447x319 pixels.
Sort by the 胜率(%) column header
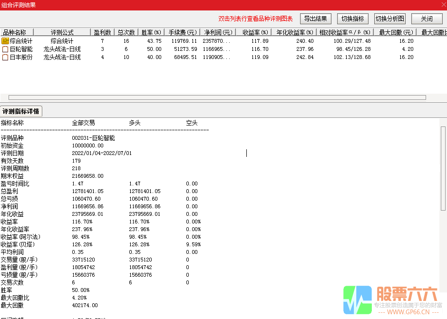pos(150,32)
